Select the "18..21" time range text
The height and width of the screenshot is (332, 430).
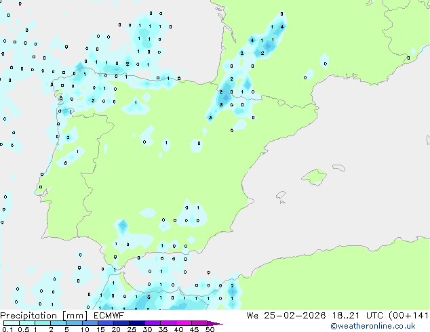coord(345,316)
